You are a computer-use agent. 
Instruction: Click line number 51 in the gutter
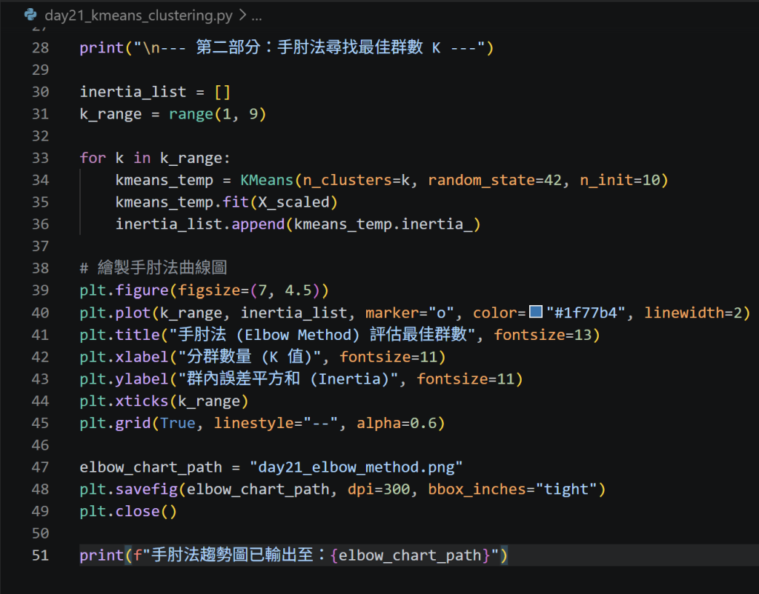click(40, 555)
